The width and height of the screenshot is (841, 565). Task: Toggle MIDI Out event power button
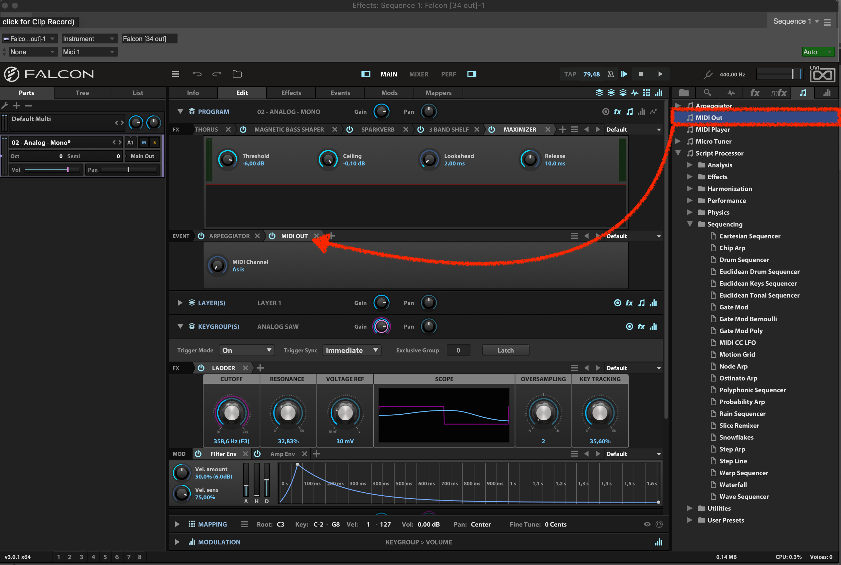tap(272, 236)
